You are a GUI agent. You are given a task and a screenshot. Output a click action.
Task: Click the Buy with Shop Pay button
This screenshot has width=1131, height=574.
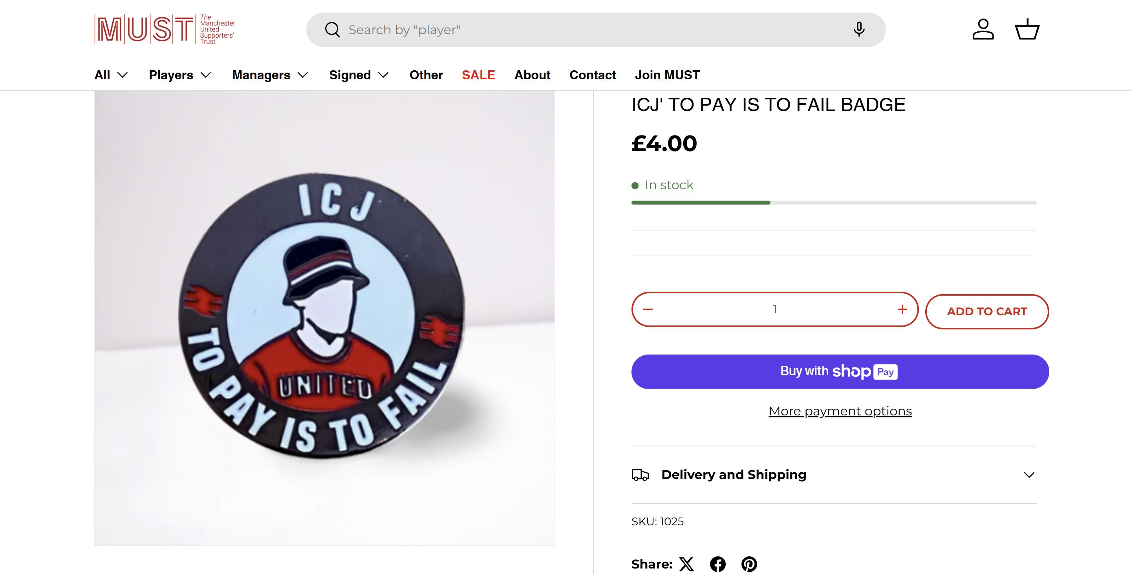(840, 372)
